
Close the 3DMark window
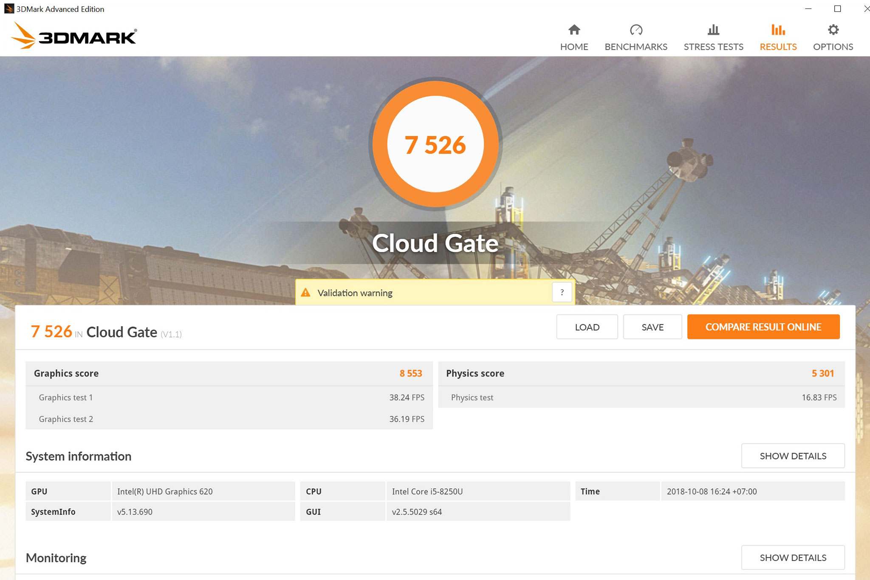[x=866, y=8]
